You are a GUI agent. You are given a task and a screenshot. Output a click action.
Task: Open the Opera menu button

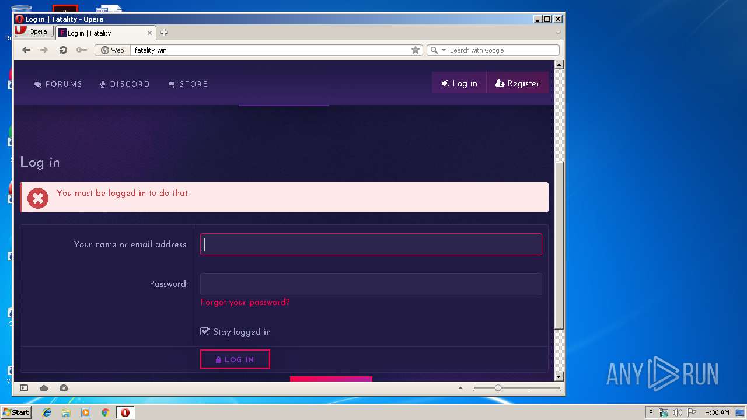(34, 32)
